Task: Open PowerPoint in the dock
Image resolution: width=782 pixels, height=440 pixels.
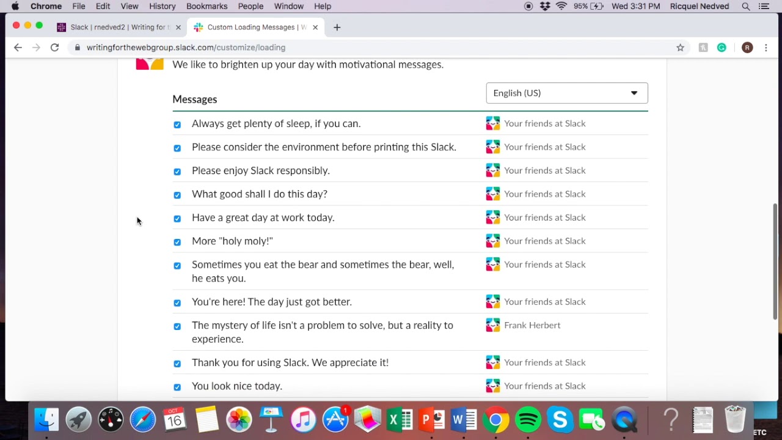Action: coord(432,420)
